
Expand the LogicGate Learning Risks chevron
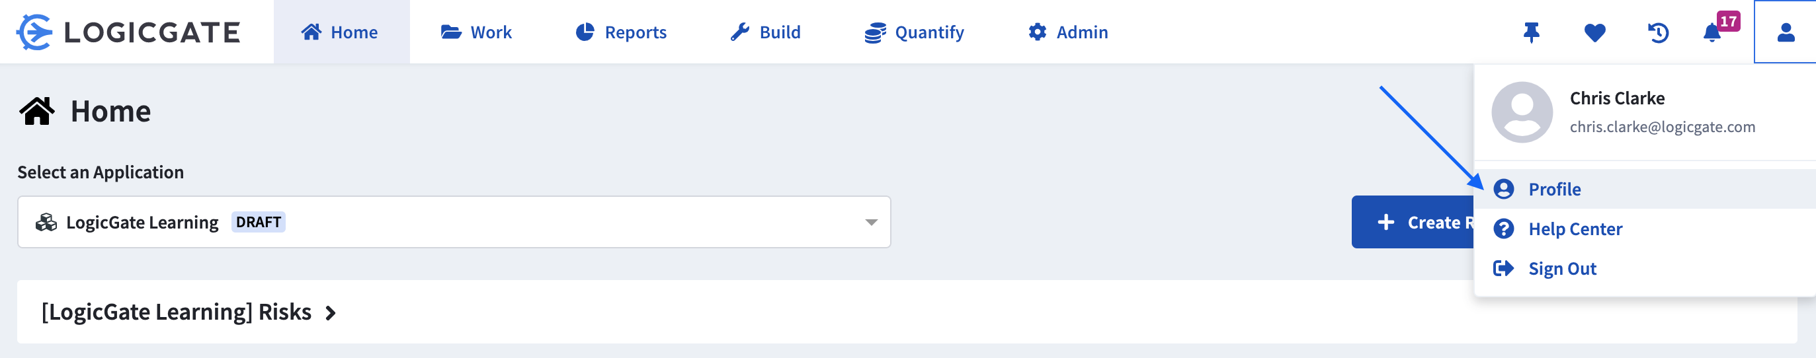[331, 313]
